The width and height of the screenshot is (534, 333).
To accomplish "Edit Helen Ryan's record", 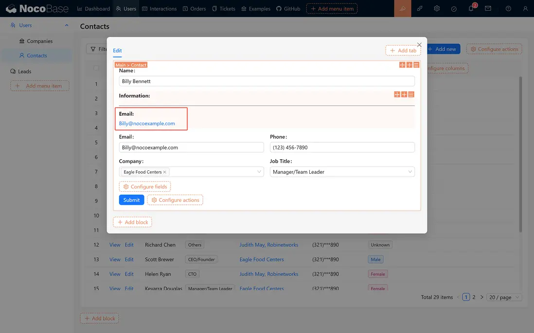I will pyautogui.click(x=129, y=274).
